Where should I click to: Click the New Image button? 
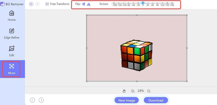coord(127,100)
